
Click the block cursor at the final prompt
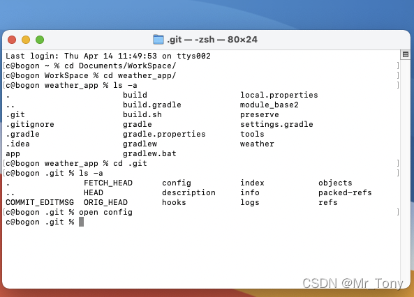tap(81, 222)
